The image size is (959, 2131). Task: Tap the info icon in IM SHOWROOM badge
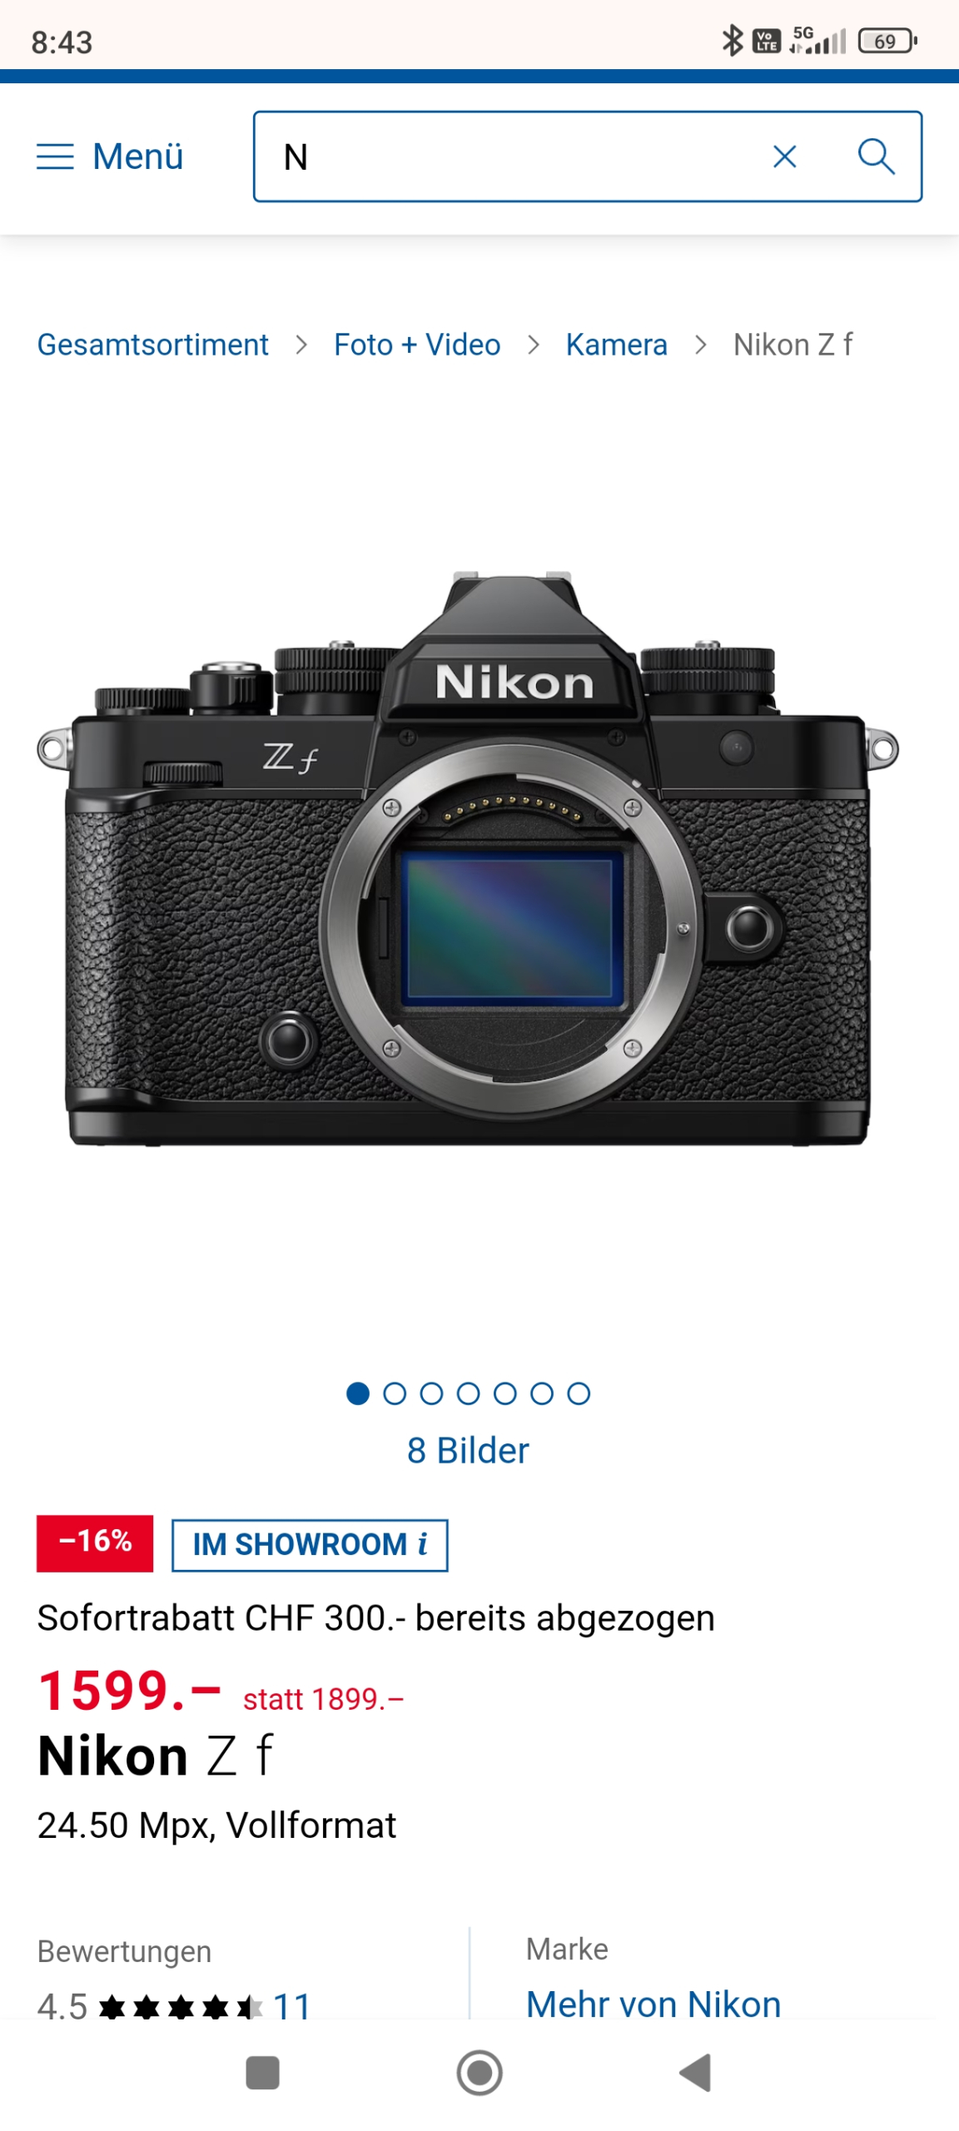click(423, 1544)
